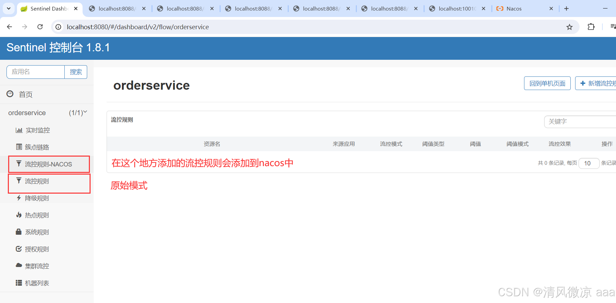The image size is (616, 303).
Task: Click the page size field showing 10
Action: click(x=589, y=163)
